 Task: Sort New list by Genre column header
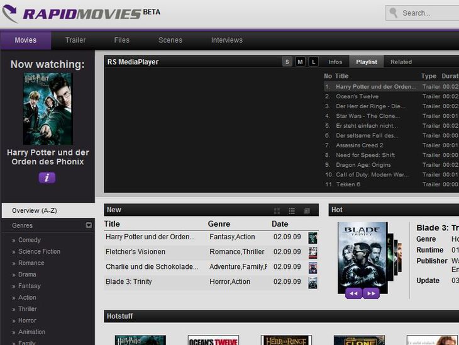point(219,223)
